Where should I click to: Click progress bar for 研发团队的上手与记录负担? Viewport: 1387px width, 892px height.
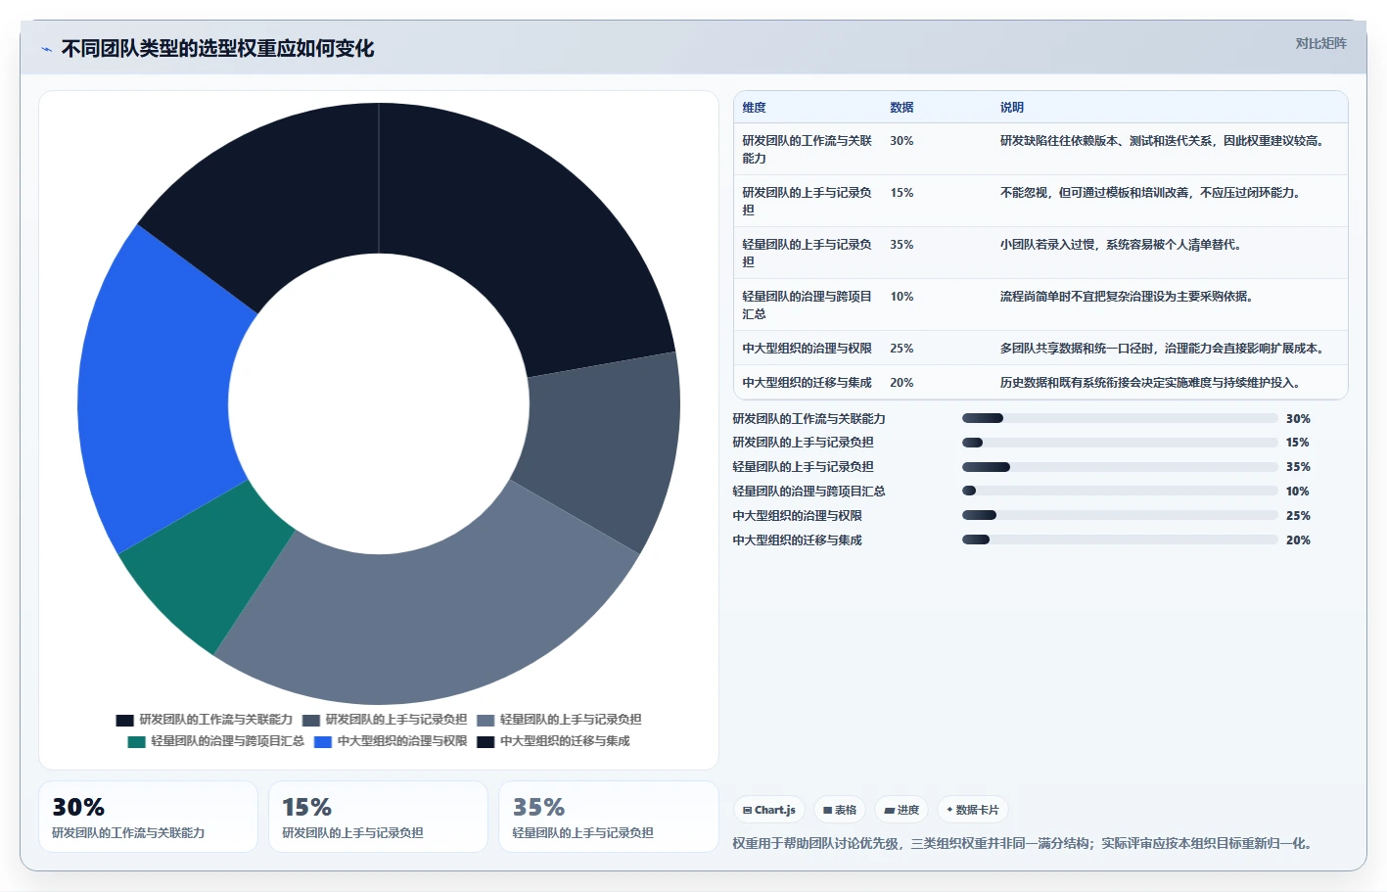1120,443
